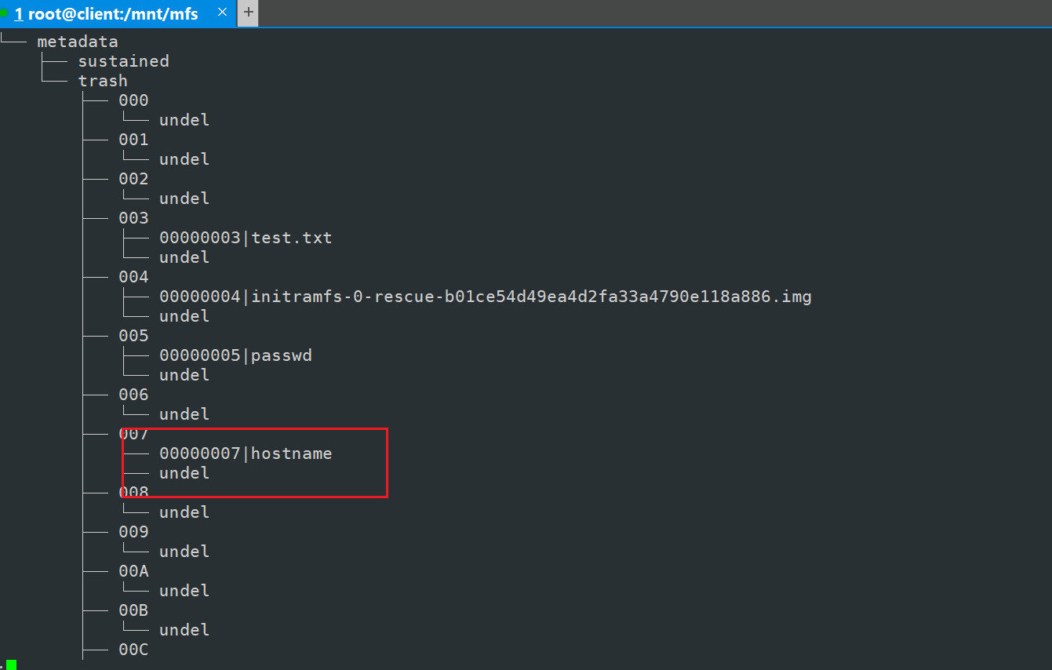Click the 003 directory line
Screen dimensions: 1052x670
click(x=133, y=218)
